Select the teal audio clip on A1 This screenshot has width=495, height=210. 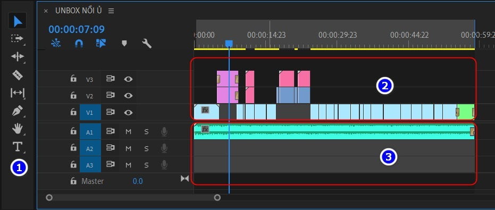(x=334, y=132)
